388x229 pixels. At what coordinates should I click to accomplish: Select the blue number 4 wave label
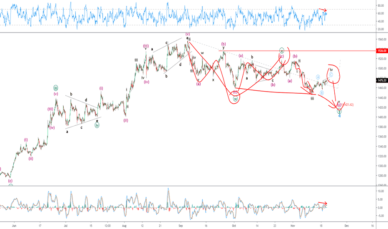point(339,116)
